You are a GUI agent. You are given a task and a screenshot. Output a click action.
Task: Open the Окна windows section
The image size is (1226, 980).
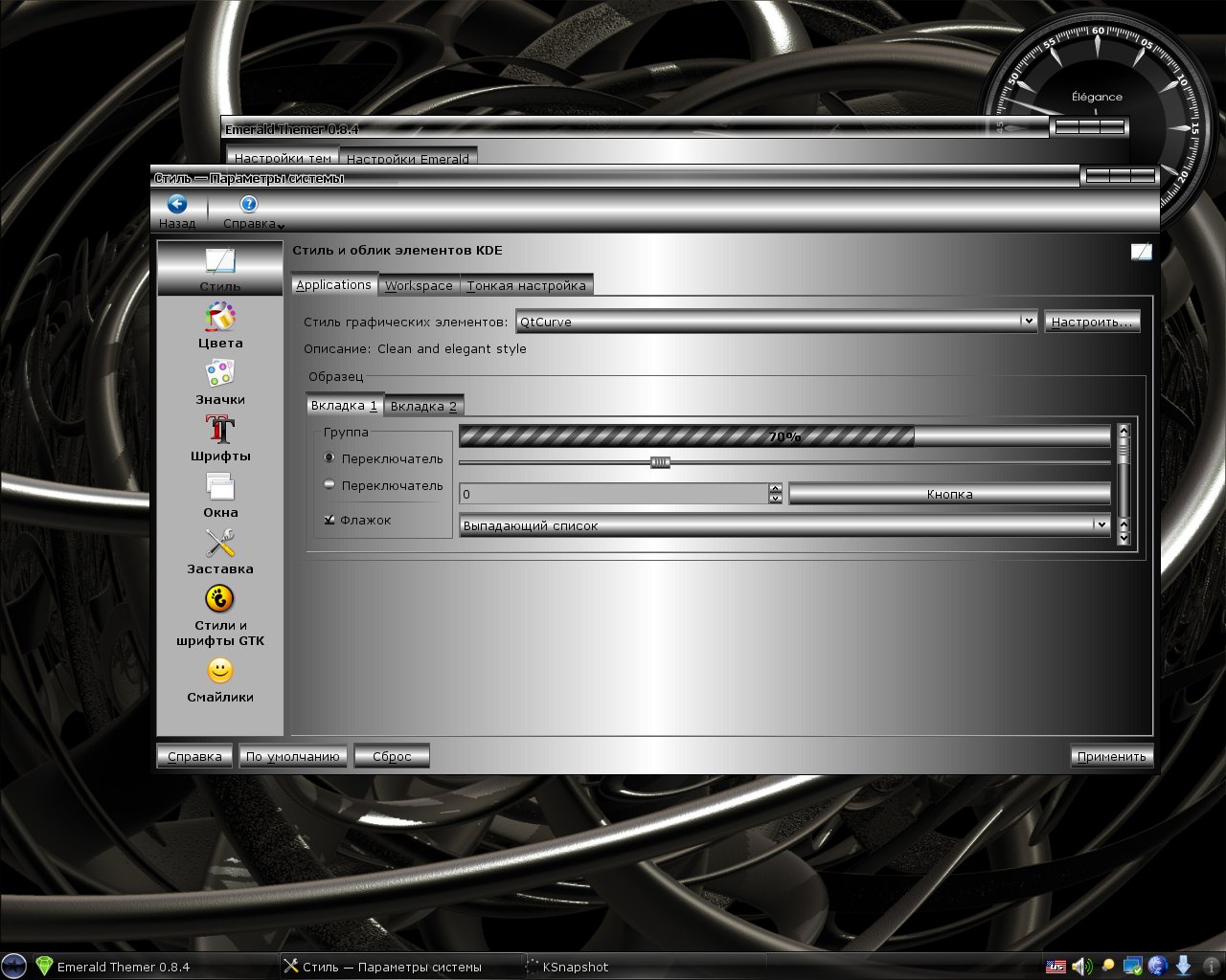(220, 495)
